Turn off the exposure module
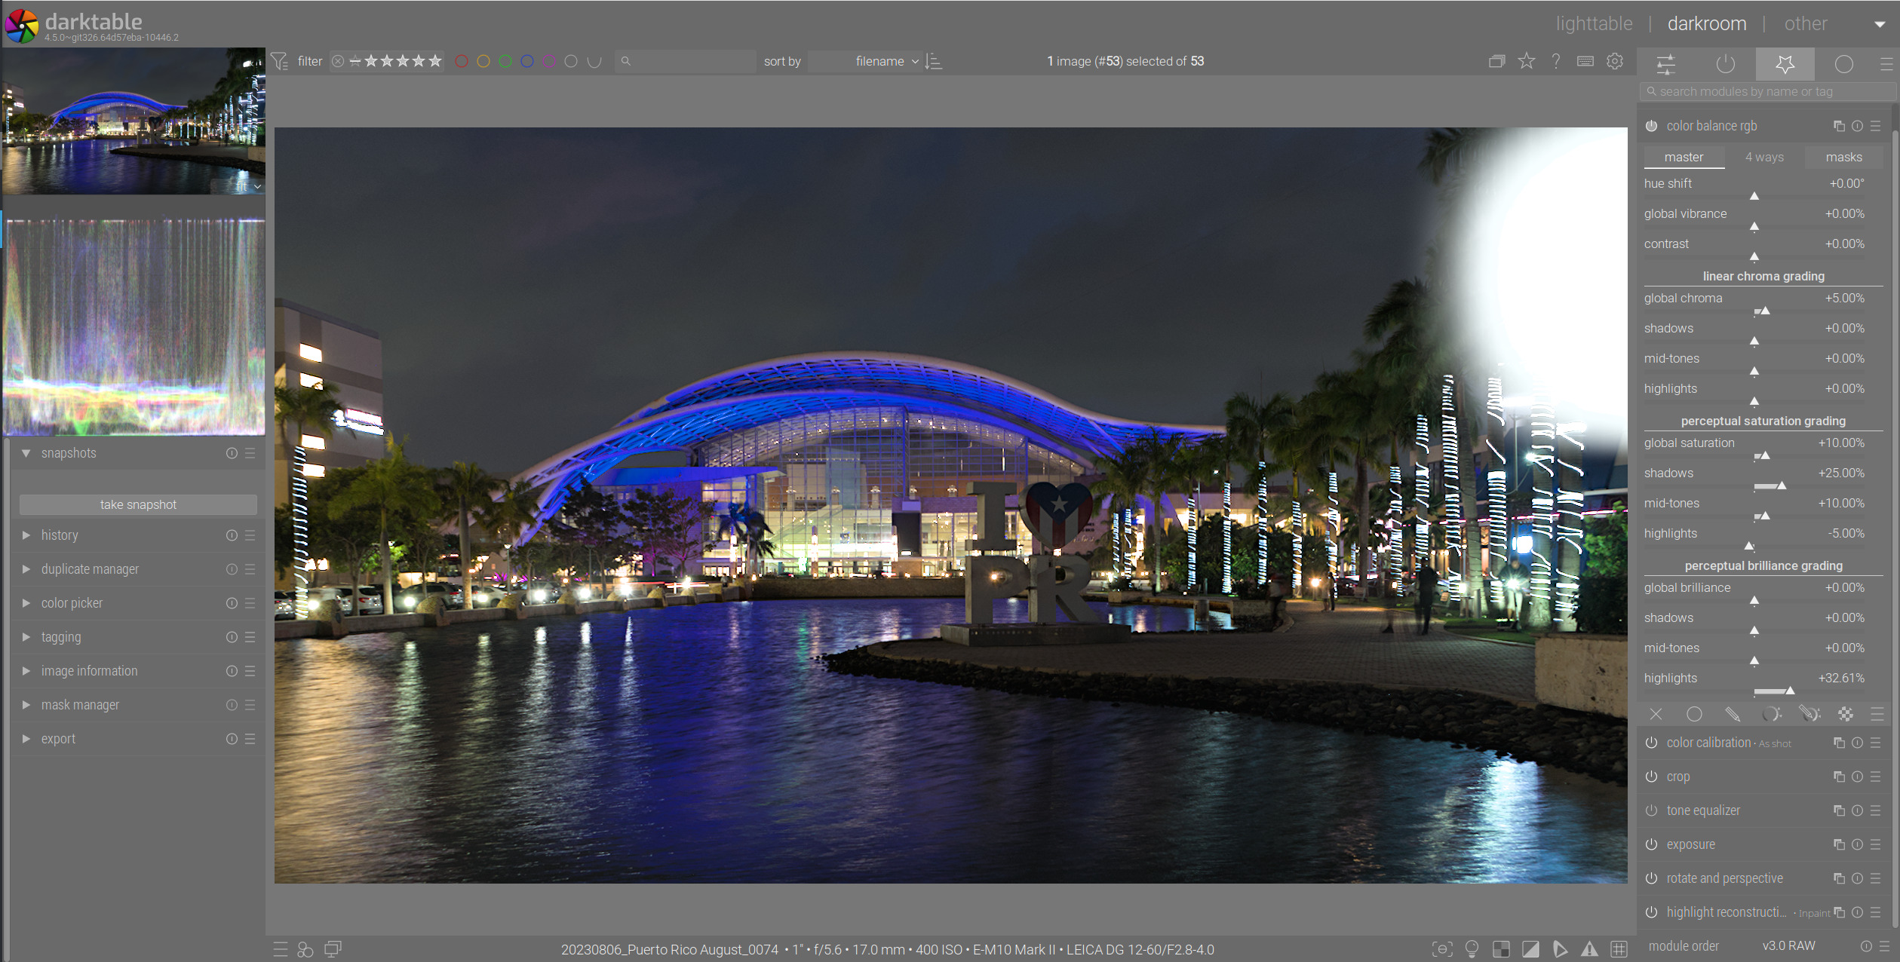This screenshot has width=1900, height=962. click(1651, 844)
